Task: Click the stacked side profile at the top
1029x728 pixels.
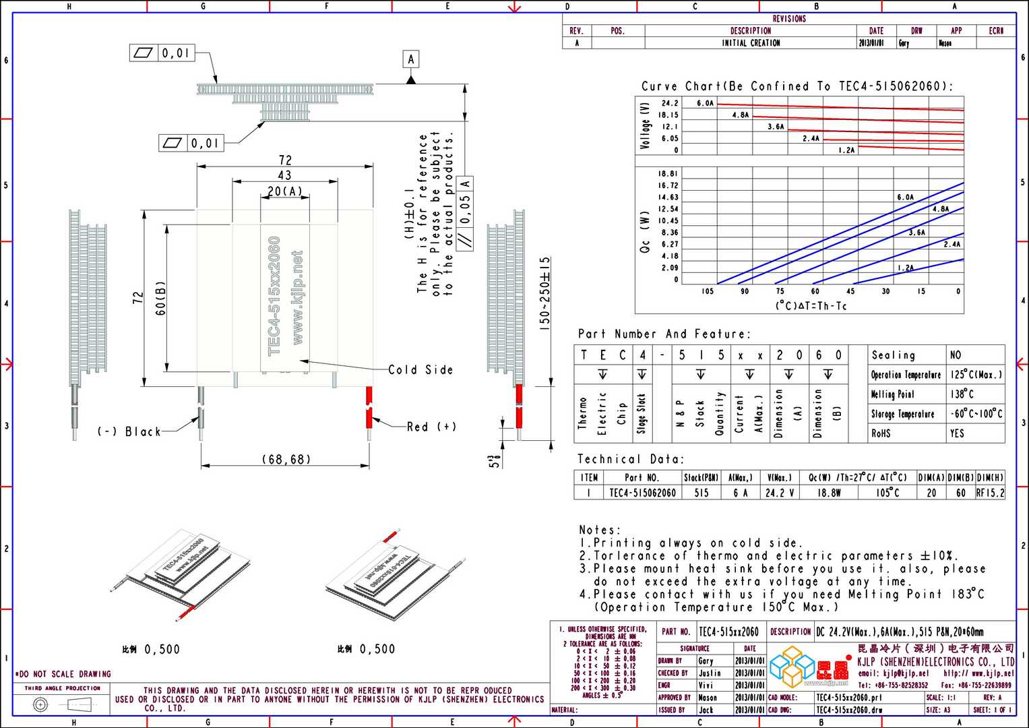Action: (285, 102)
